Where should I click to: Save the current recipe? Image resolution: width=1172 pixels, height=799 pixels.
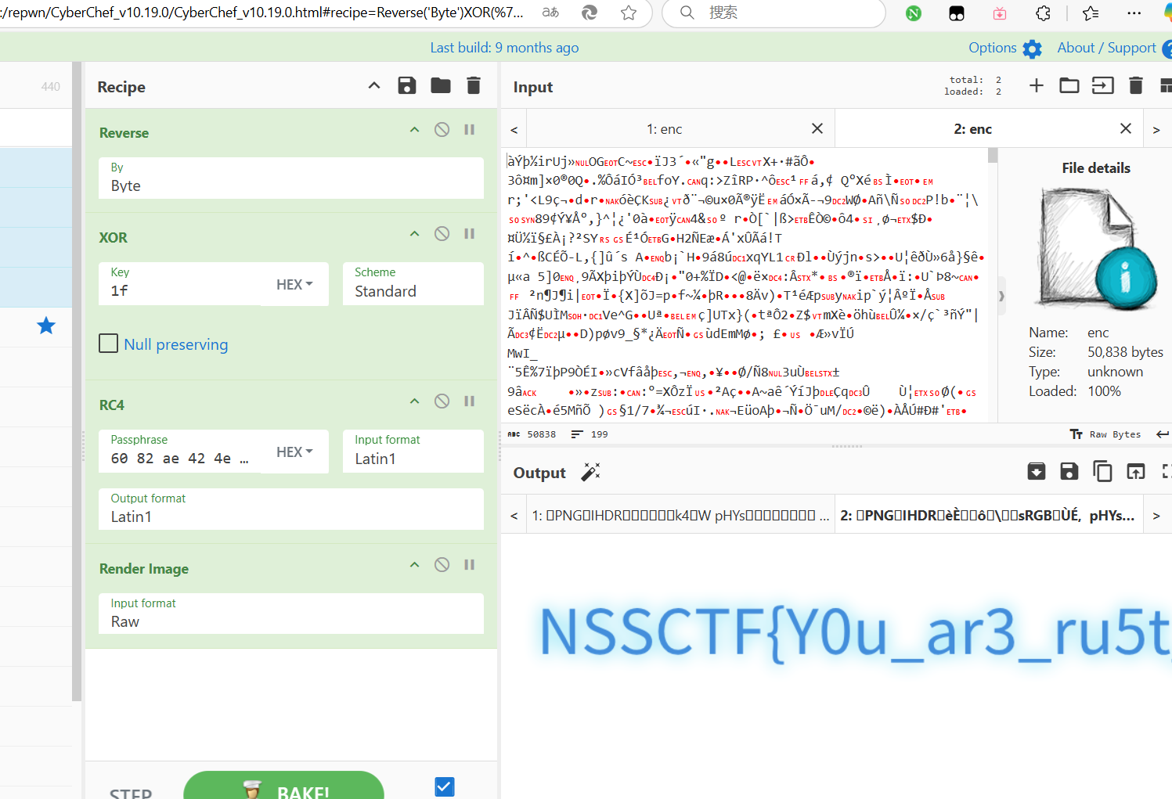pyautogui.click(x=407, y=86)
